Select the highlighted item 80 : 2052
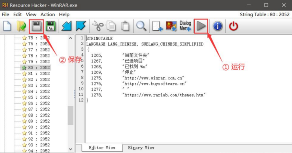Viewport: 292px width, 153px height. tap(36, 68)
